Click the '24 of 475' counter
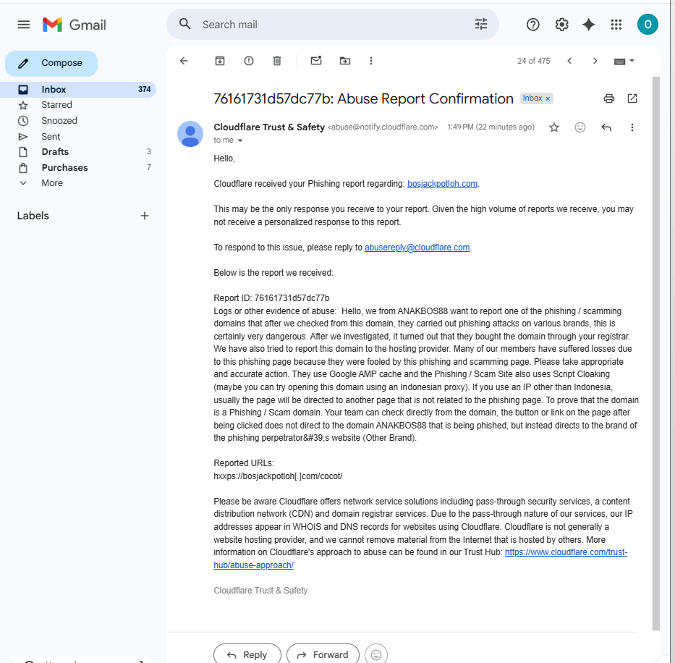The image size is (675, 663). [x=533, y=62]
